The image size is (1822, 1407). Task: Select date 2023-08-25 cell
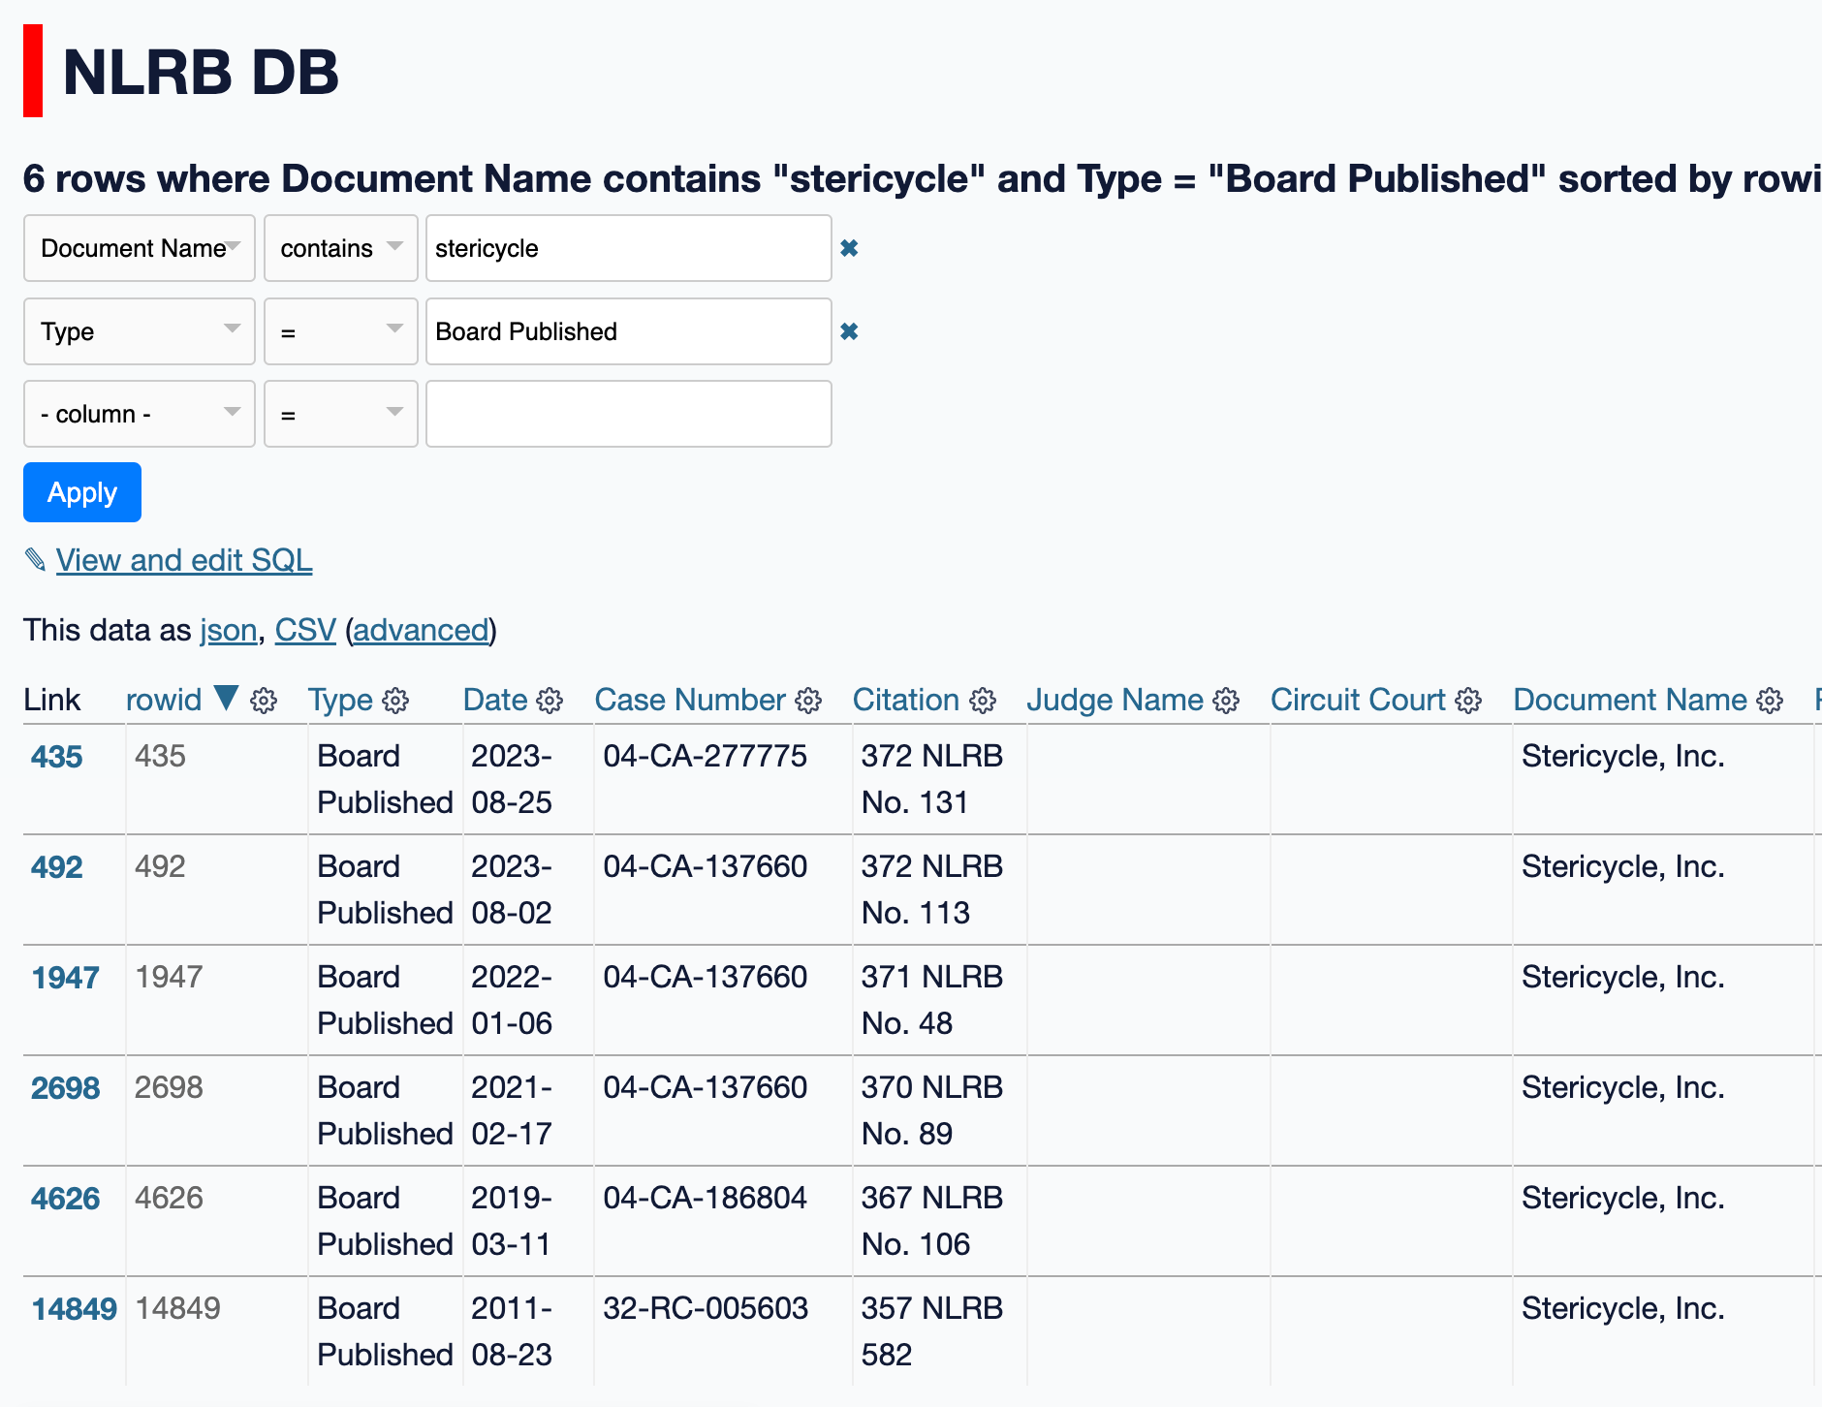[x=528, y=779]
